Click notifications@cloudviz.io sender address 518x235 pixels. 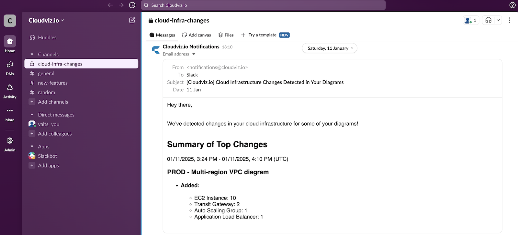217,67
